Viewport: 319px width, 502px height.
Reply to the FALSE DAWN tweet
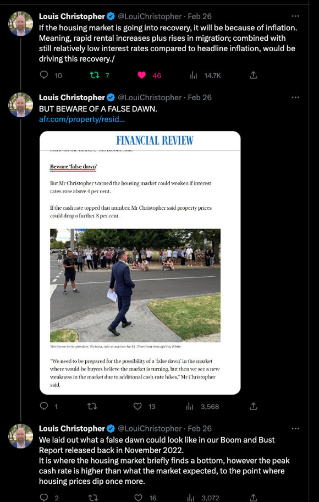click(44, 406)
